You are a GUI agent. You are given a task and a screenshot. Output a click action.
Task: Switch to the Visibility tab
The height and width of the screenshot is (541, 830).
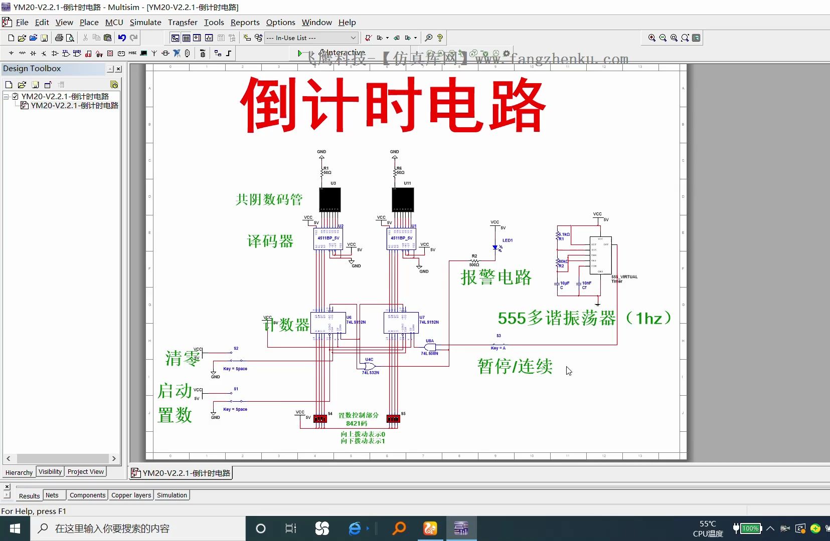tap(50, 472)
